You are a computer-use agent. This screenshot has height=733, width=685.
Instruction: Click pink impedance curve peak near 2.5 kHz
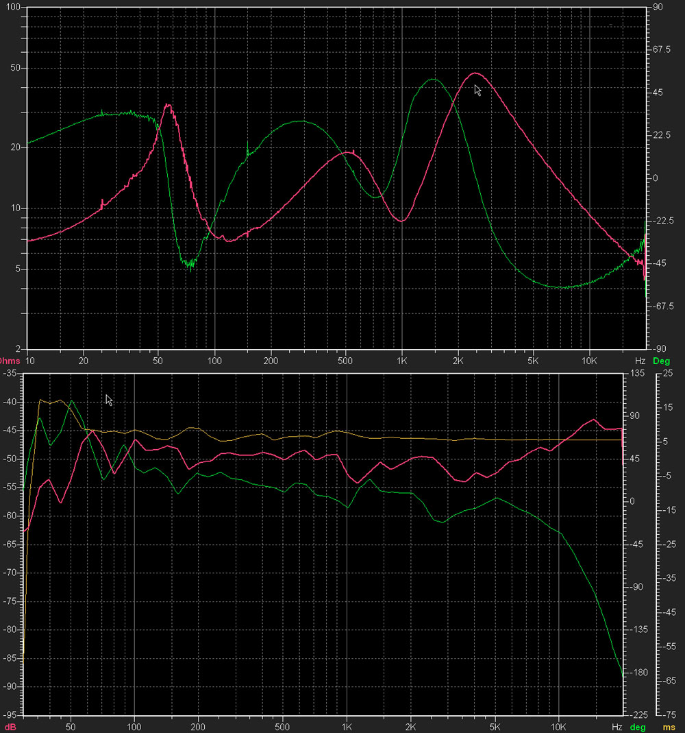tap(475, 73)
